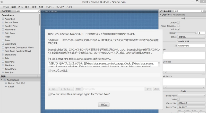Click the Titled Pane library icon
The image size is (206, 113).
coord(3,69)
